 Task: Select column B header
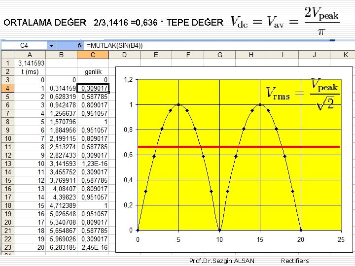coord(61,55)
